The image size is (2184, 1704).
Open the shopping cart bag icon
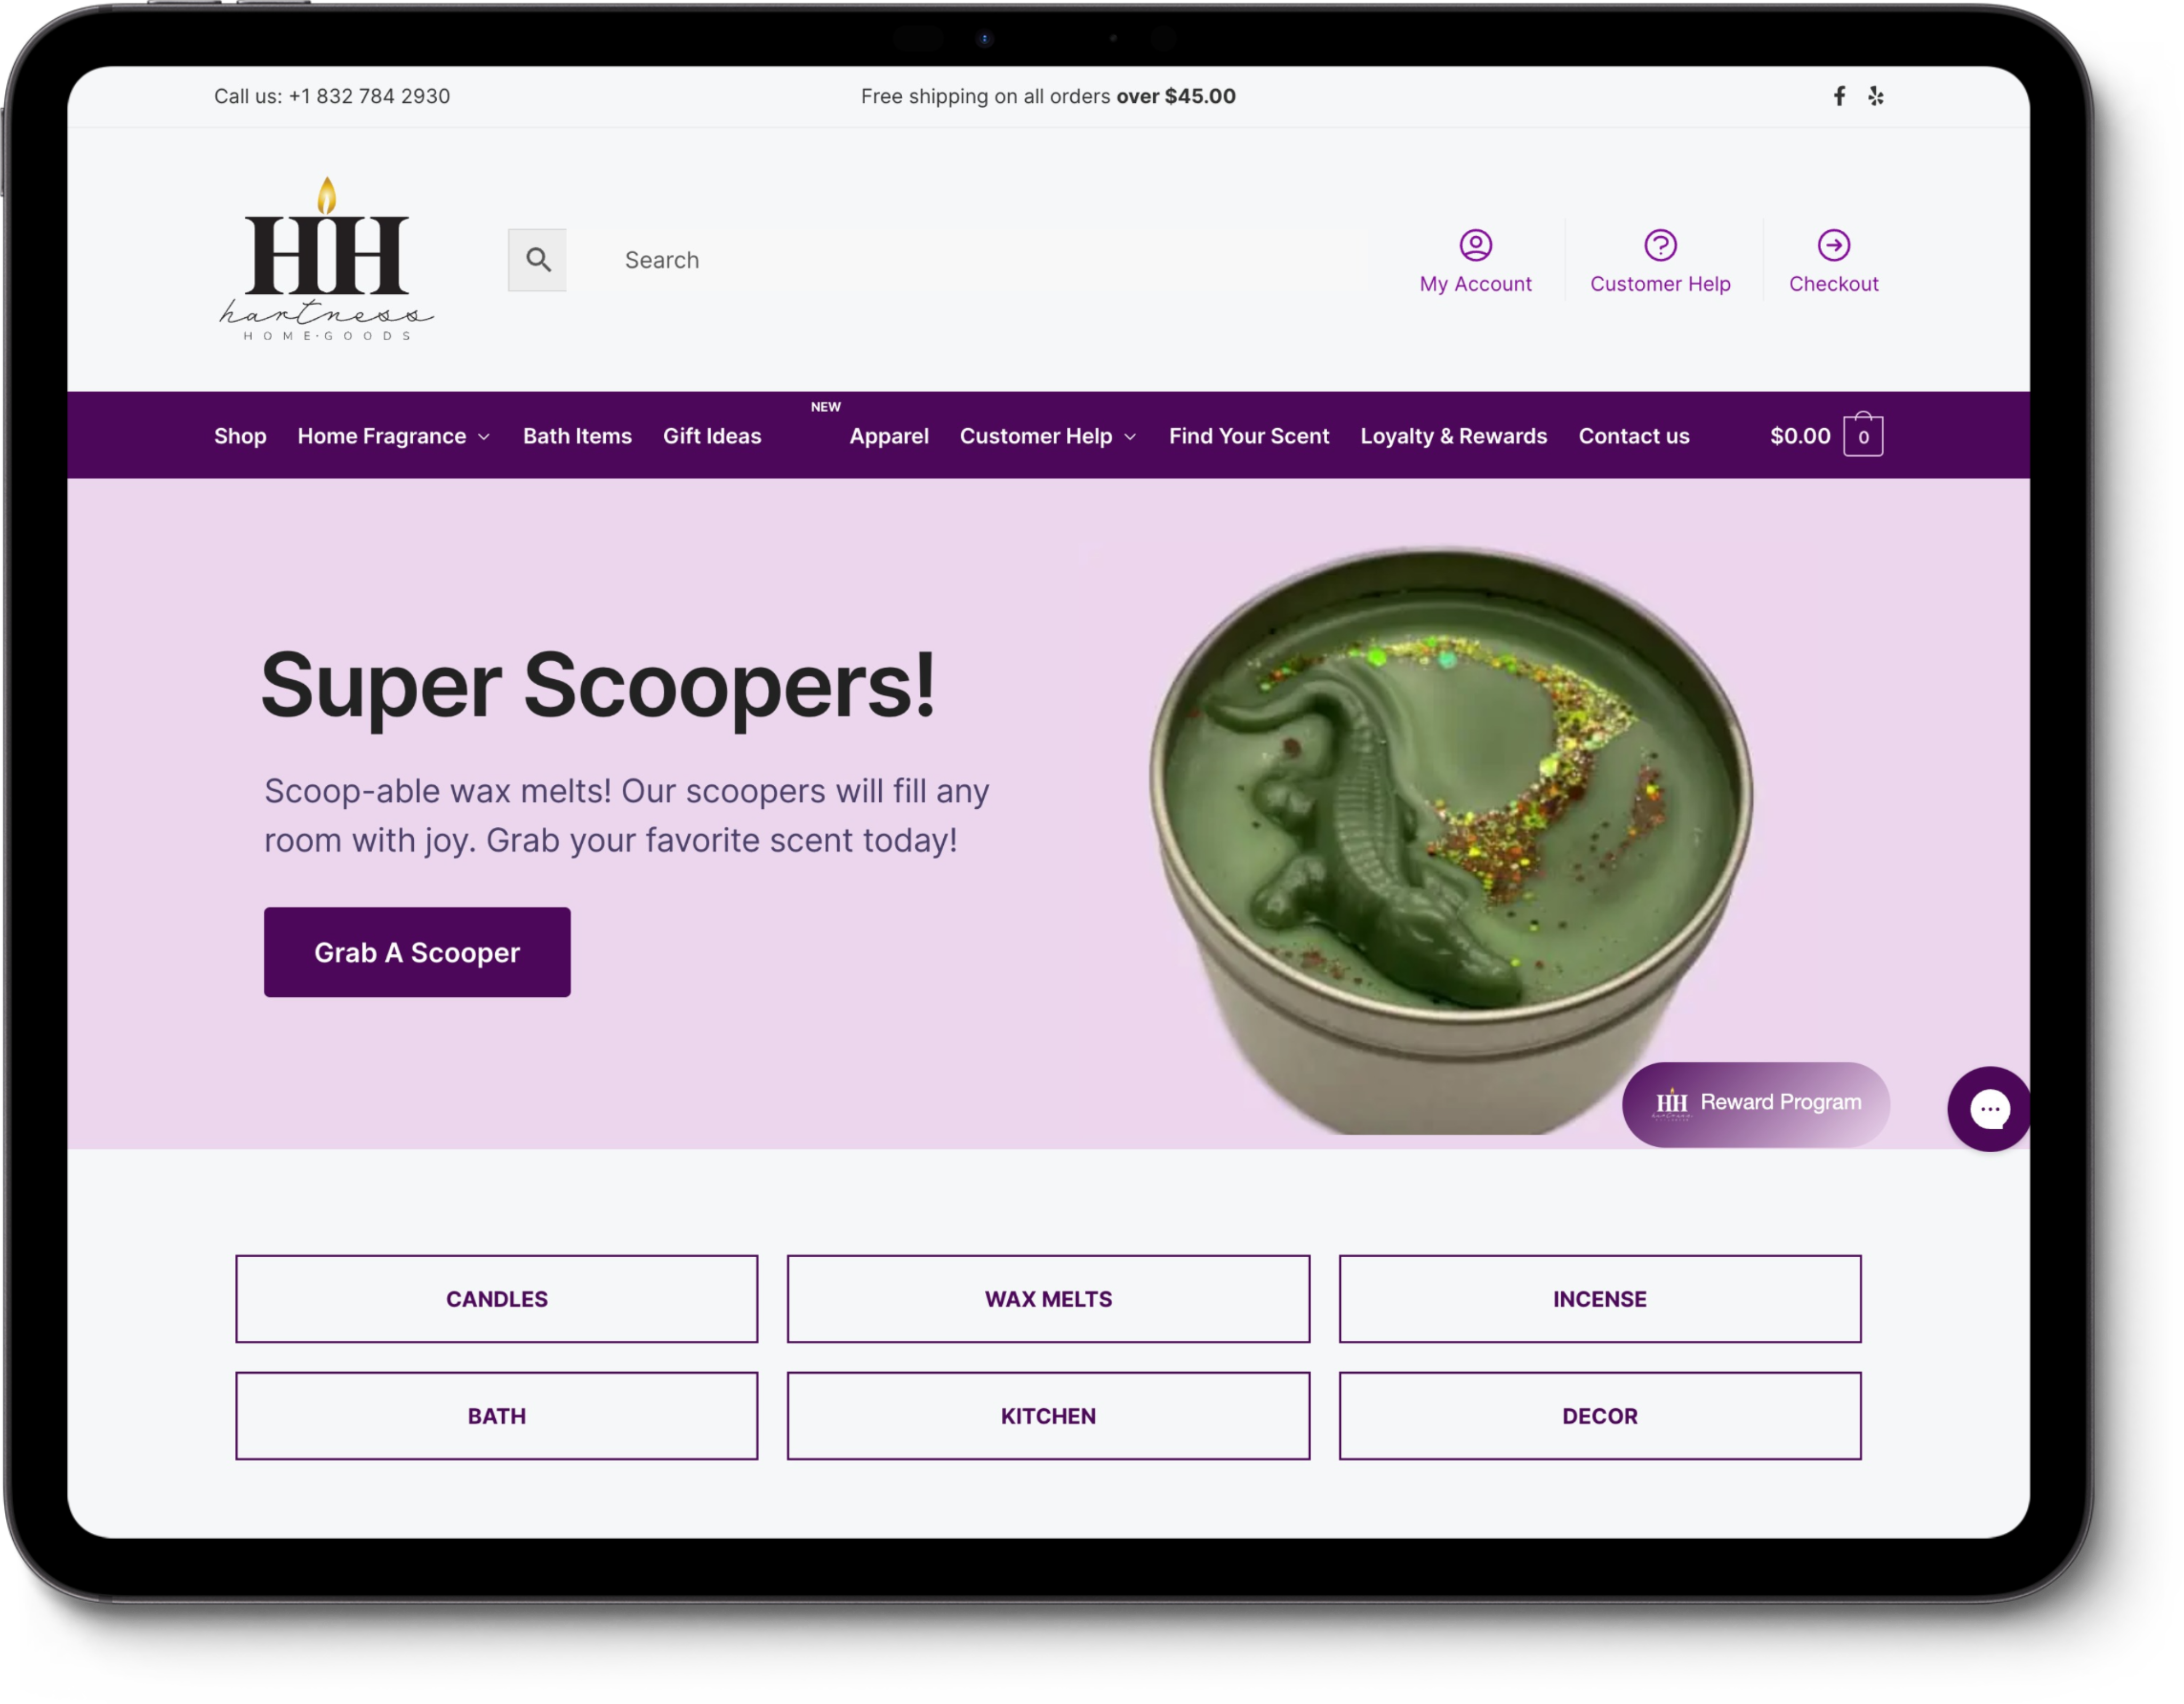click(x=1863, y=435)
